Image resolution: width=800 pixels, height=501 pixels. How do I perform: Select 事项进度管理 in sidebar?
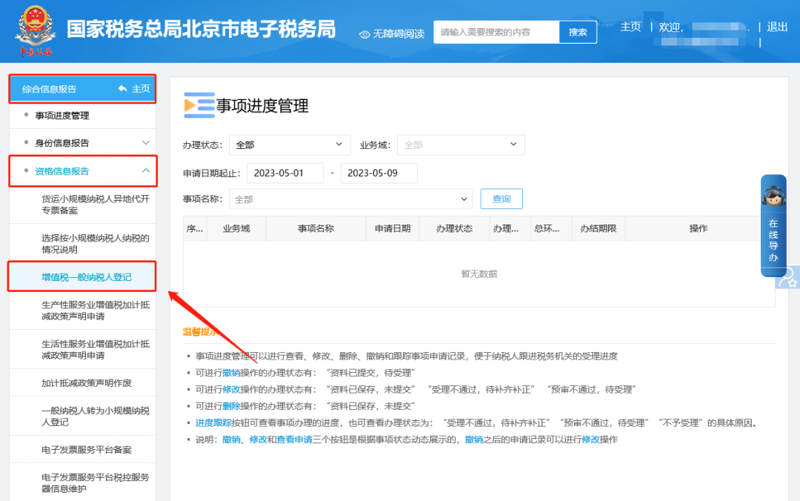coord(62,116)
